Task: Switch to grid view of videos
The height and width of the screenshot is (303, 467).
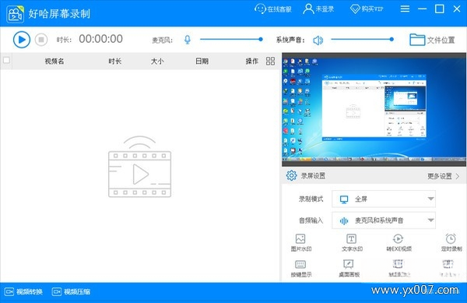Action: 270,61
